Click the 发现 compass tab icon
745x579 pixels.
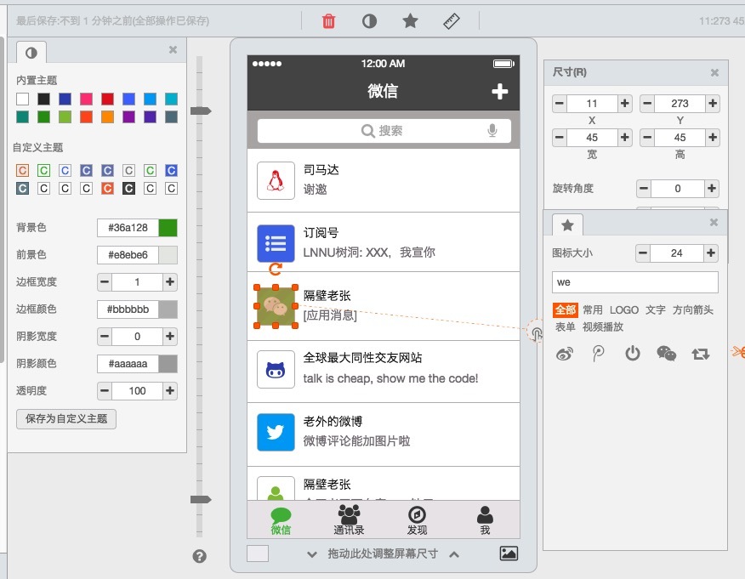point(417,514)
